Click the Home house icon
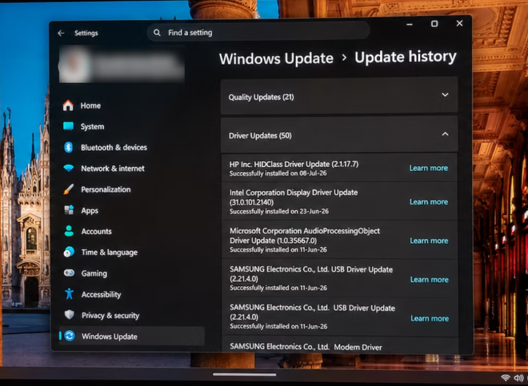The image size is (528, 386). tap(68, 105)
